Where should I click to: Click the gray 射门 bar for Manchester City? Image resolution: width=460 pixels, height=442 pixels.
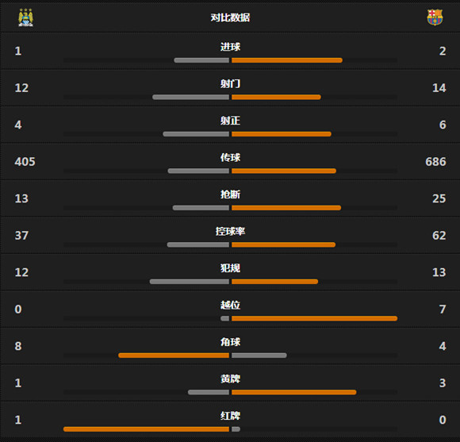[190, 97]
